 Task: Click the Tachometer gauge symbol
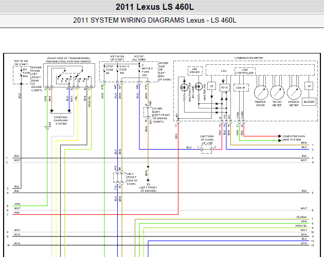pyautogui.click(x=277, y=93)
